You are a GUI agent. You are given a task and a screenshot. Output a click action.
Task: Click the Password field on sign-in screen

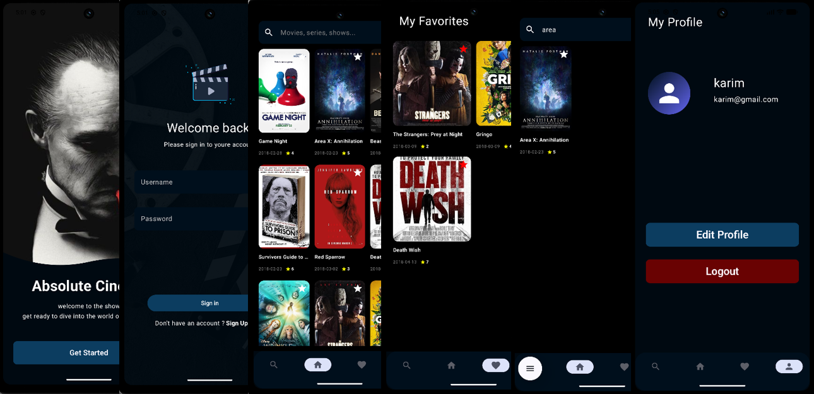(x=191, y=219)
